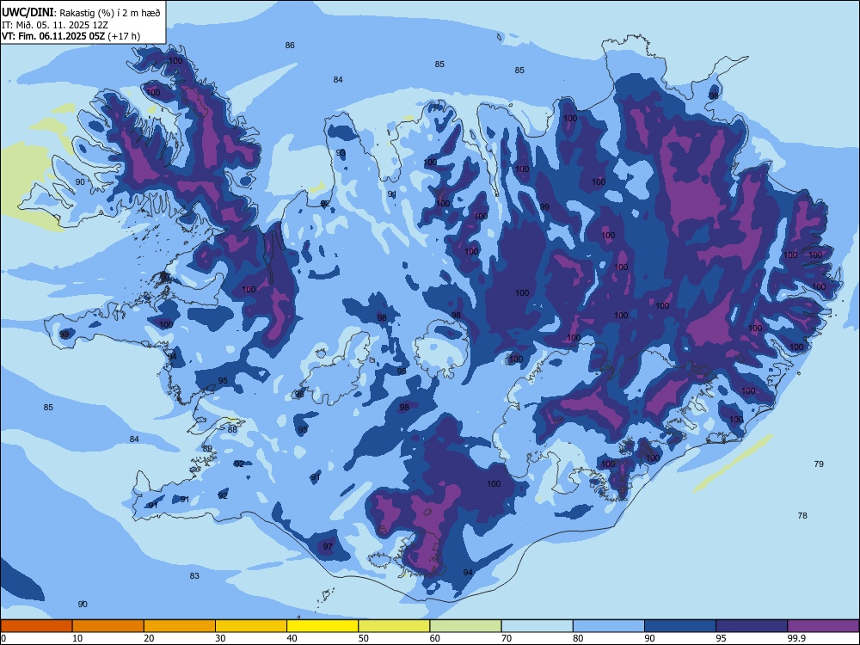The image size is (860, 645).
Task: Click the humidity value 83 off south coast
Action: pyautogui.click(x=194, y=576)
